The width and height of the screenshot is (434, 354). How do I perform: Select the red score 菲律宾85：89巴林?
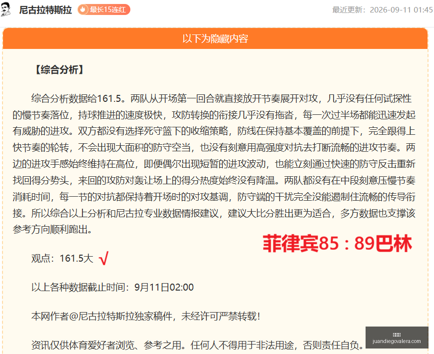(338, 243)
